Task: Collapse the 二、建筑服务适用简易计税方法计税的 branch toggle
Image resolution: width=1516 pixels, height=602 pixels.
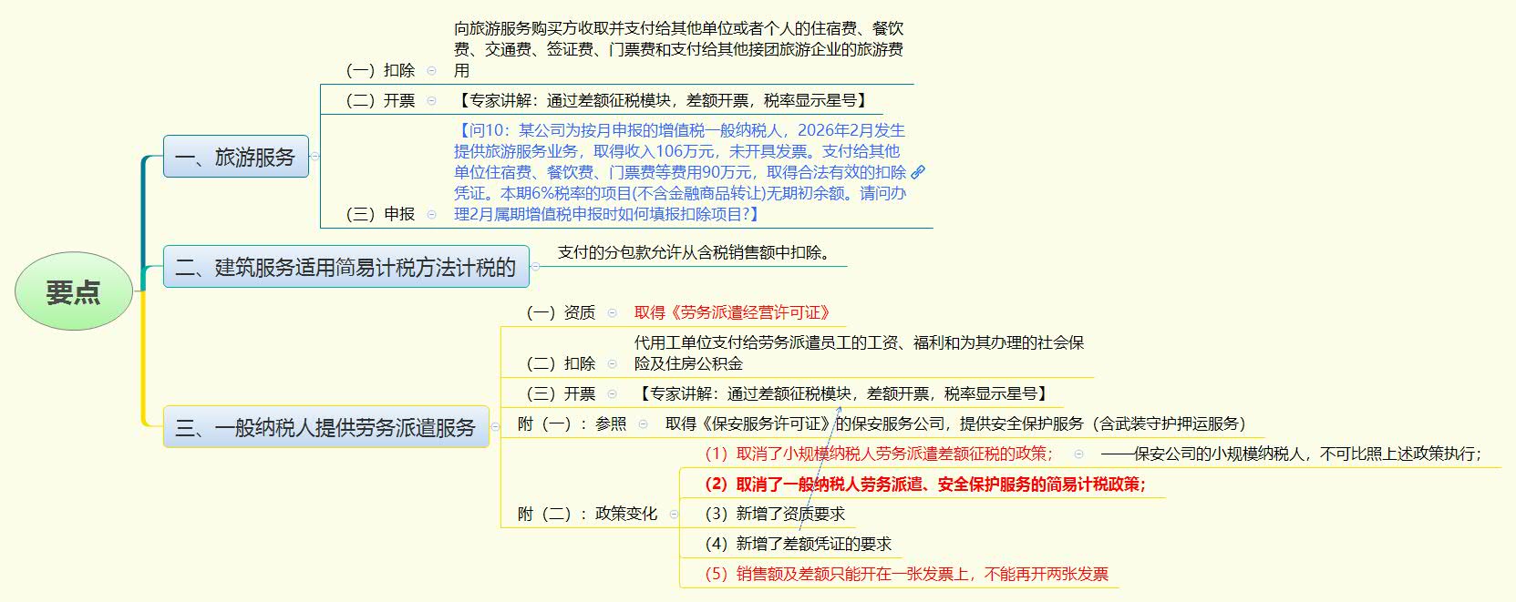Action: [x=535, y=267]
